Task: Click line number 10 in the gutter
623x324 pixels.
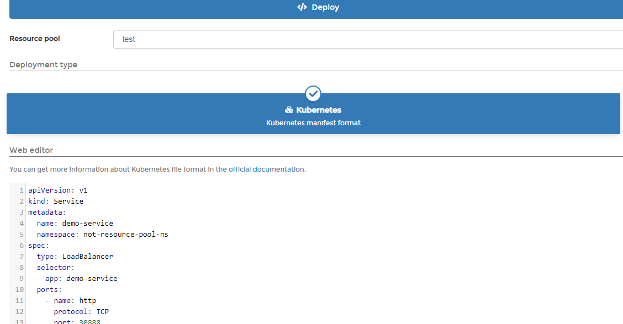Action: [19, 290]
